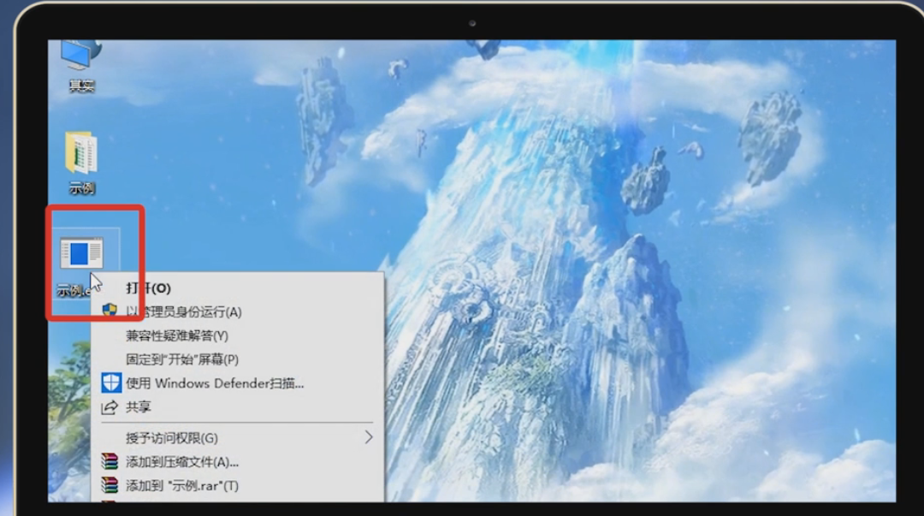Choose the 共享 text entry
The image size is (924, 516).
(139, 407)
